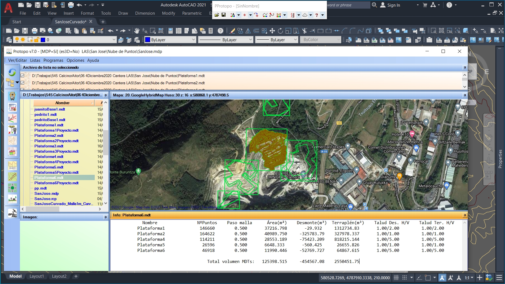505x284 pixels.
Task: Add a new layout with the plus button
Action: (76, 276)
